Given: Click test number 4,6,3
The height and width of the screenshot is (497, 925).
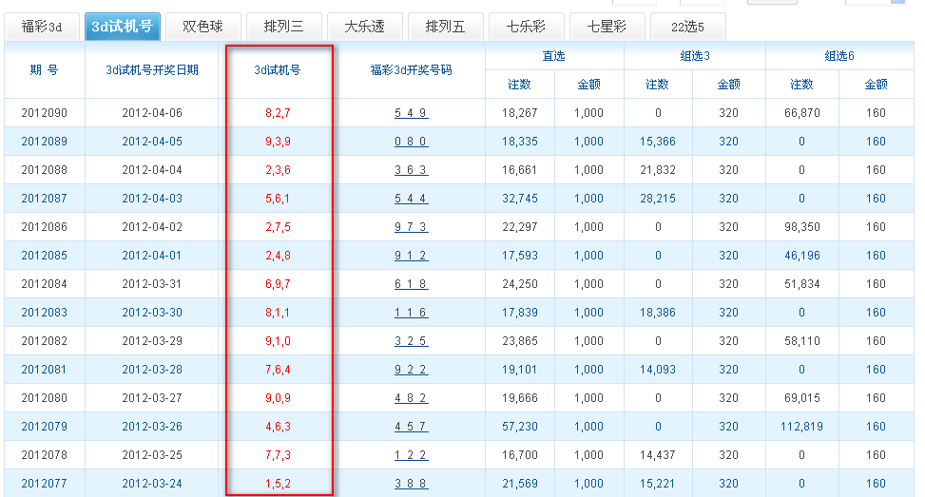Looking at the screenshot, I should pos(278,427).
